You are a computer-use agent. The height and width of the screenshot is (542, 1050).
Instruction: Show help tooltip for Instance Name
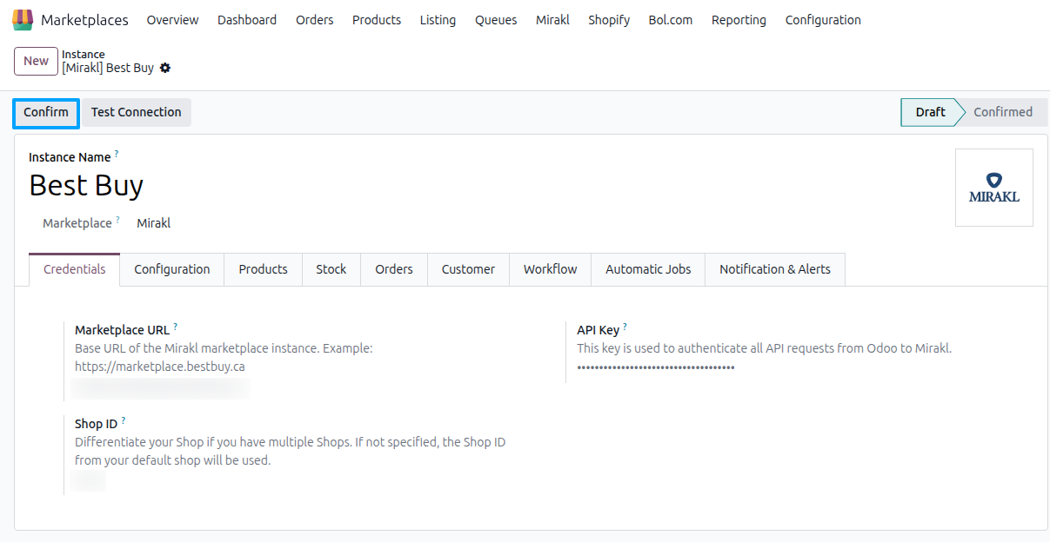117,154
